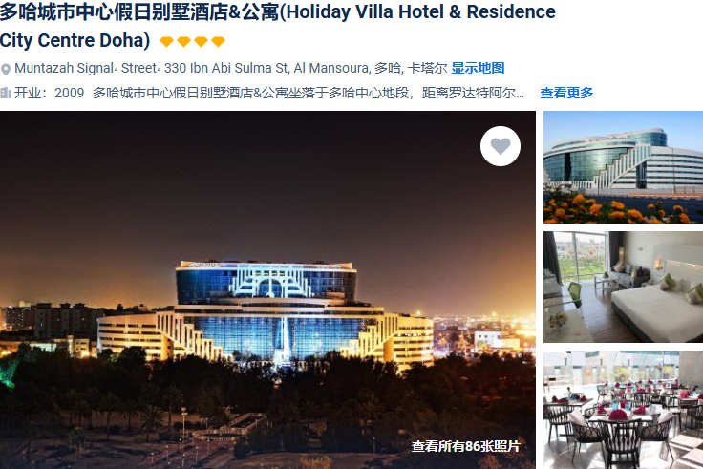Click the second diamond rating icon

183,42
